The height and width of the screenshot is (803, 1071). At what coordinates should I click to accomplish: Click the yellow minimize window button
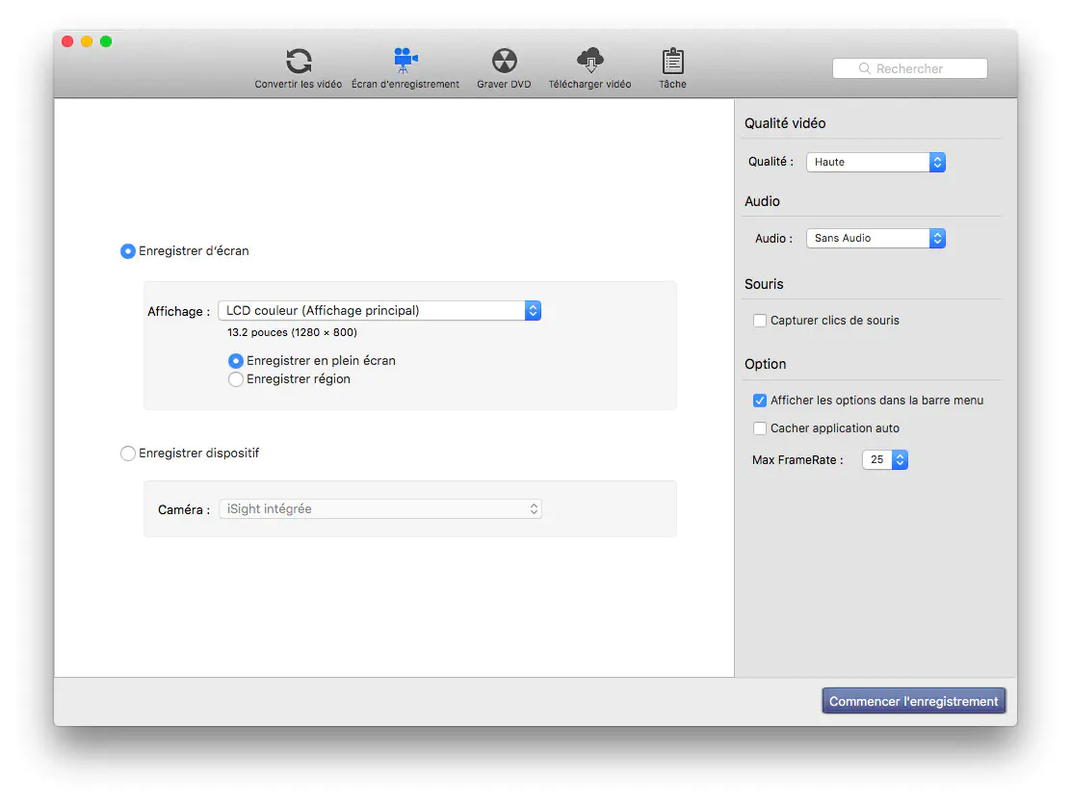tap(87, 41)
